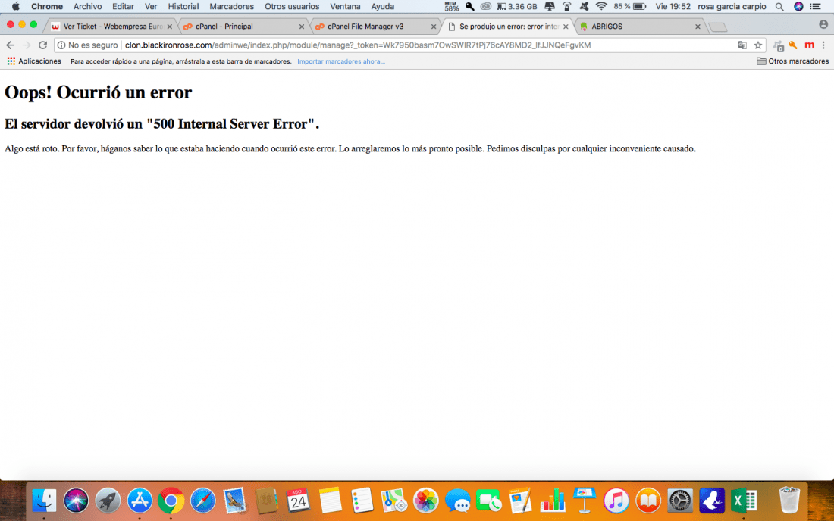
Task: Click the translate page icon in address bar
Action: 742,45
